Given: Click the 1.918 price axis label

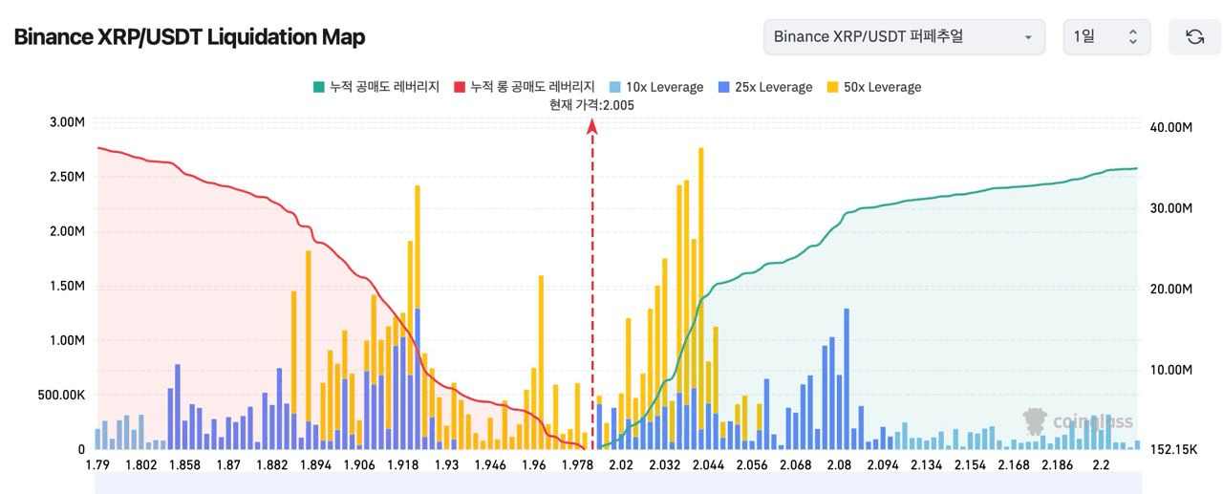Looking at the screenshot, I should (x=403, y=465).
